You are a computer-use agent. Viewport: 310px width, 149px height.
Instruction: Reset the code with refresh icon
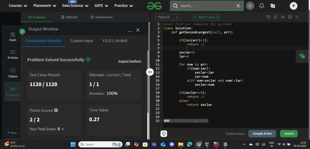click(x=289, y=17)
